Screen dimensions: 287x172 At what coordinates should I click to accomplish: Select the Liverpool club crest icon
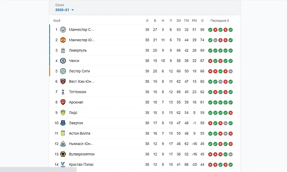coord(63,50)
